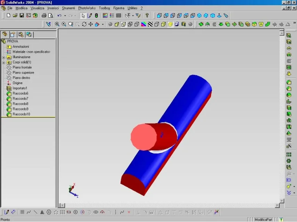Screen dimensions: 297x222
Task: Select the PROVA root tree item
Action: [13, 41]
